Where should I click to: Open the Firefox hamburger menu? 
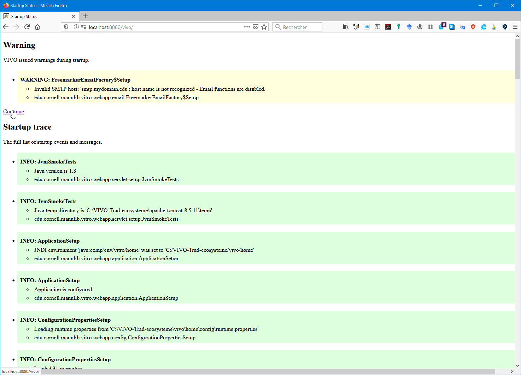(x=515, y=27)
